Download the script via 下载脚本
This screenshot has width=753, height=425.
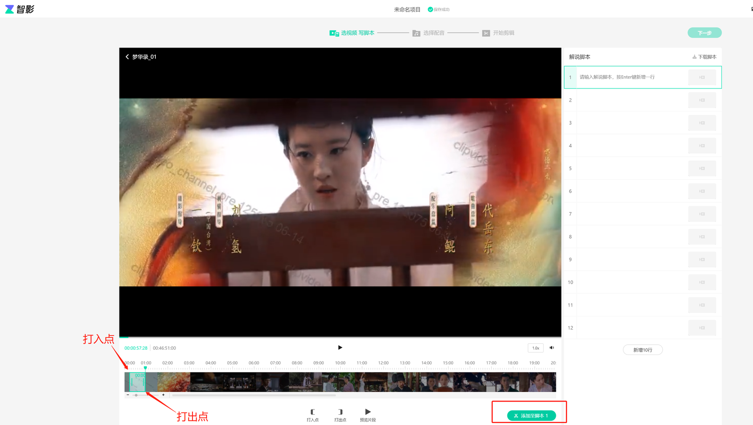point(705,57)
